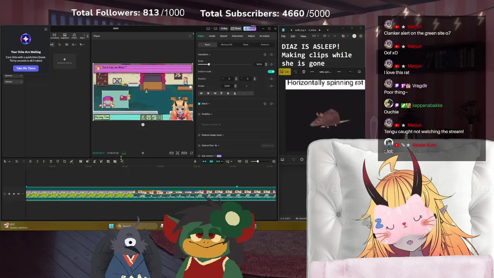Select the Remove BG sub-tab
This screenshot has width=494, height=278.
point(227,45)
